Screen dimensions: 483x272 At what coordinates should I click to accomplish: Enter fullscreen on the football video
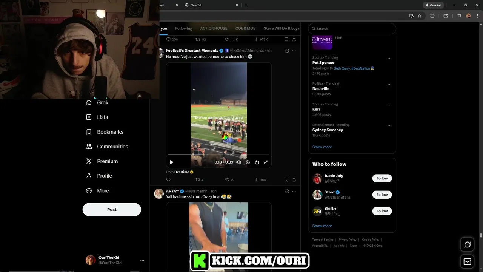[266, 162]
